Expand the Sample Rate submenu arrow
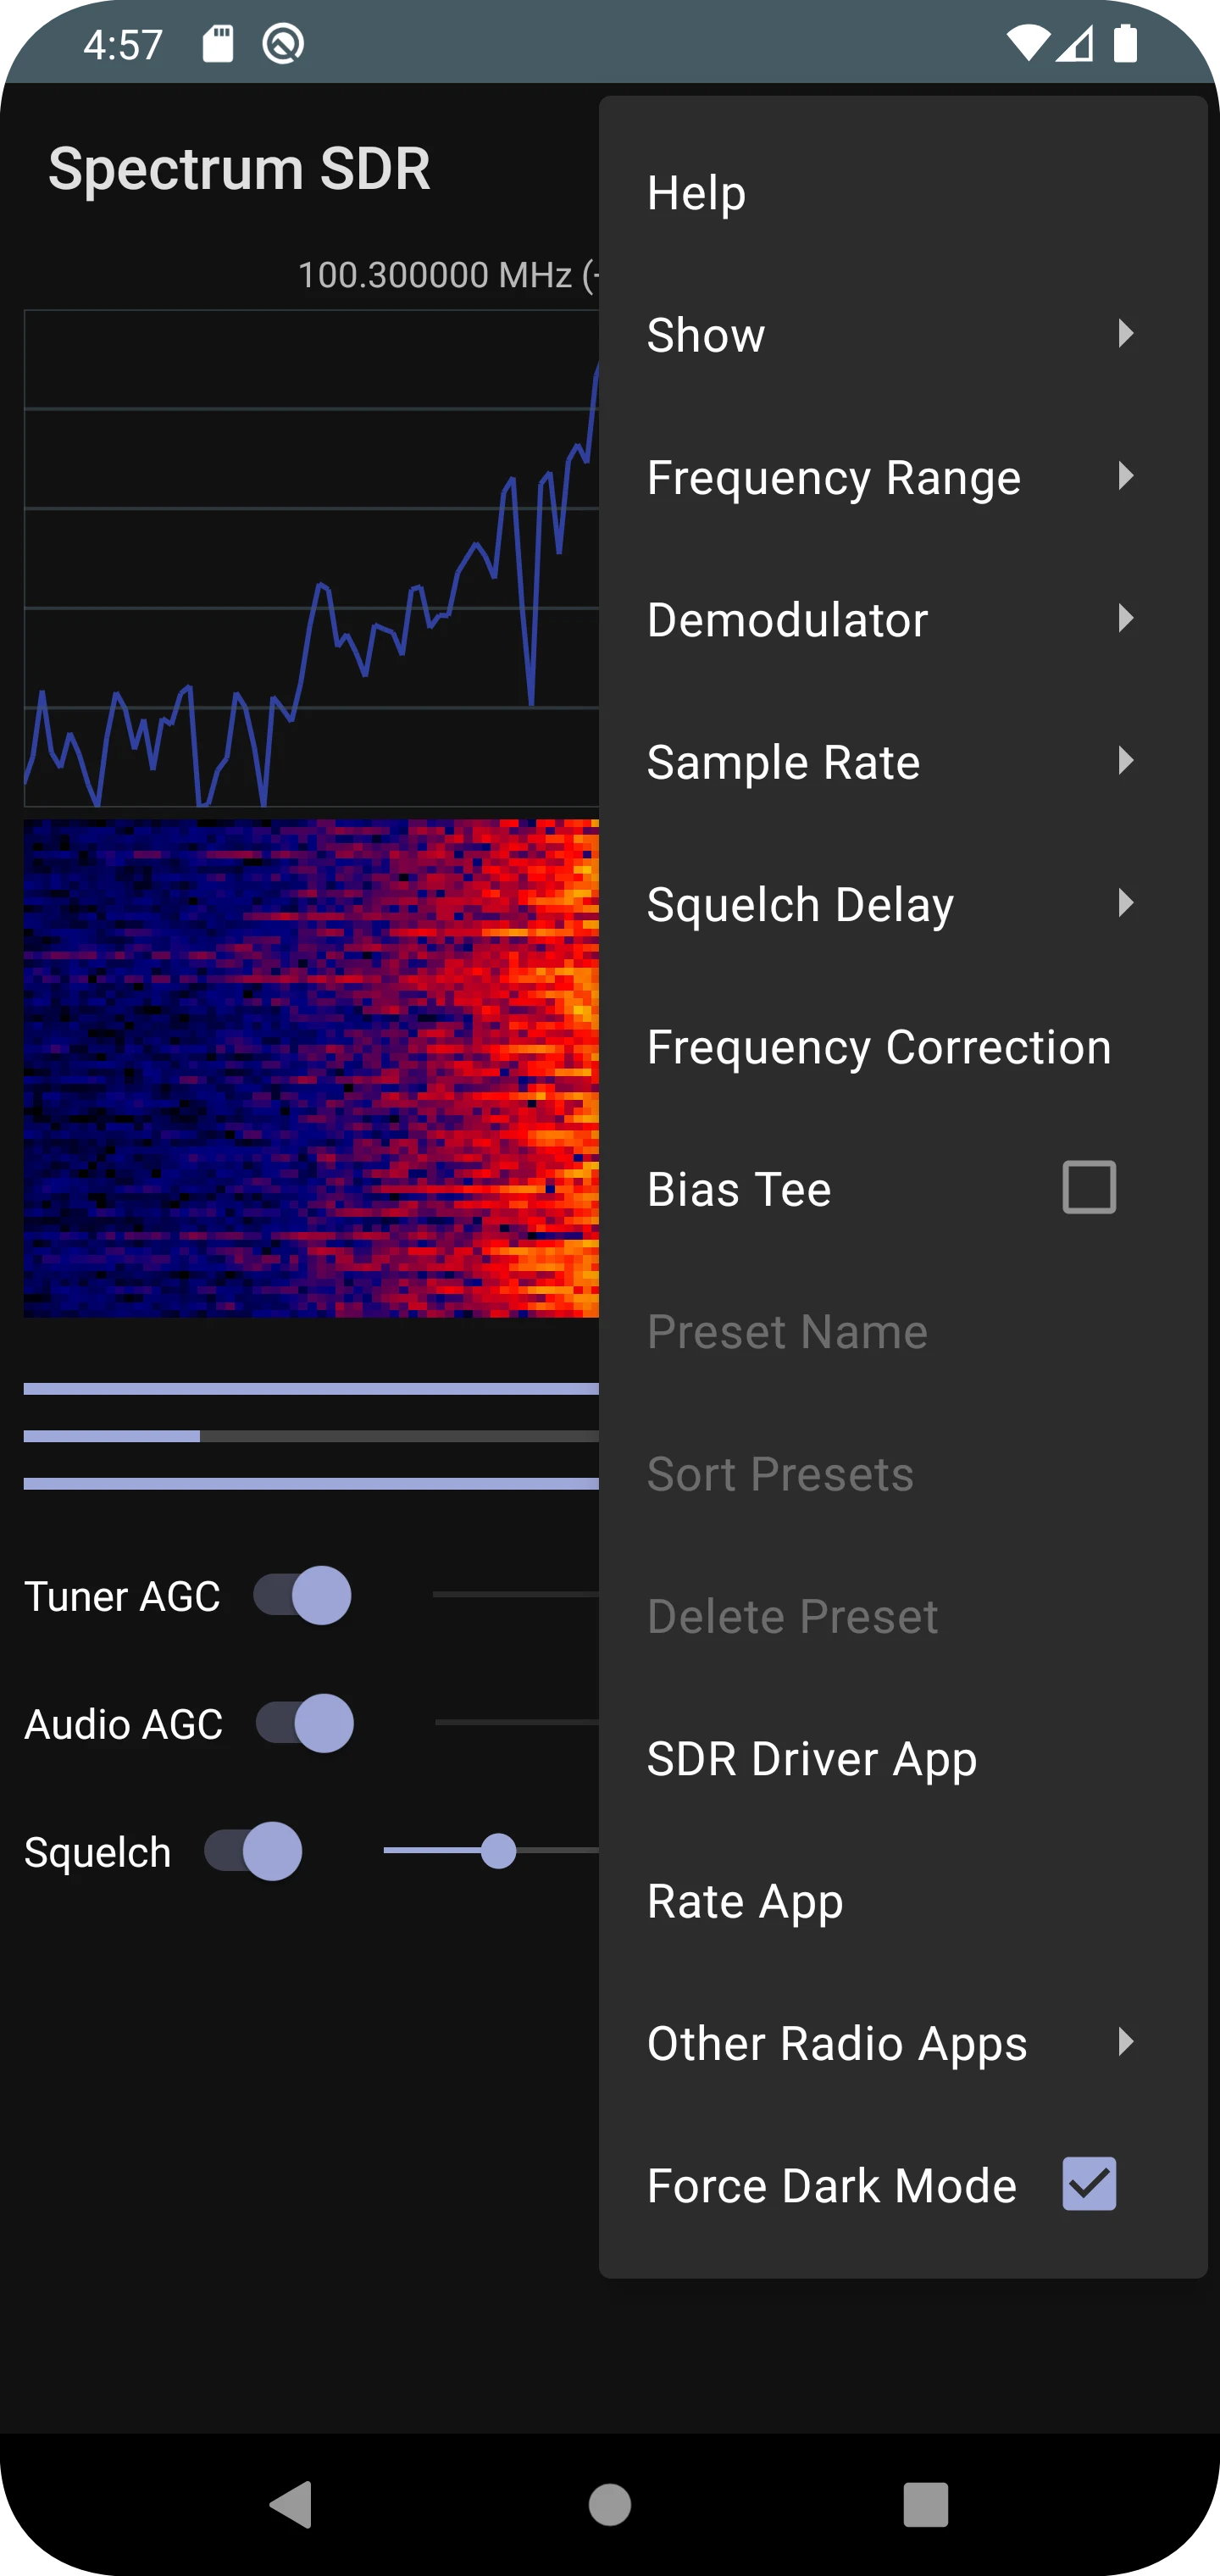The height and width of the screenshot is (2576, 1220). pyautogui.click(x=1126, y=761)
